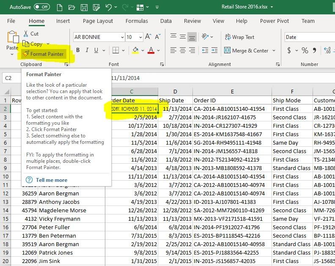Align text to the left
This screenshot has width=335, height=266.
tap(173, 50)
